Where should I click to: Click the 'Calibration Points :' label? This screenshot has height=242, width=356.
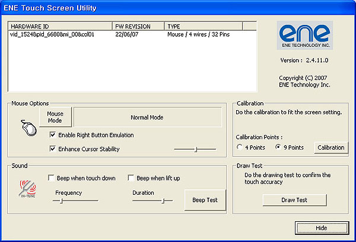(259, 137)
